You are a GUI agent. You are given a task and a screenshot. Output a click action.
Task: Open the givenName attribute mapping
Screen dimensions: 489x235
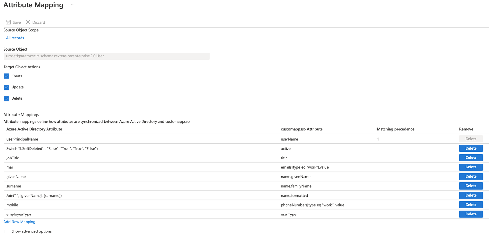(x=16, y=177)
